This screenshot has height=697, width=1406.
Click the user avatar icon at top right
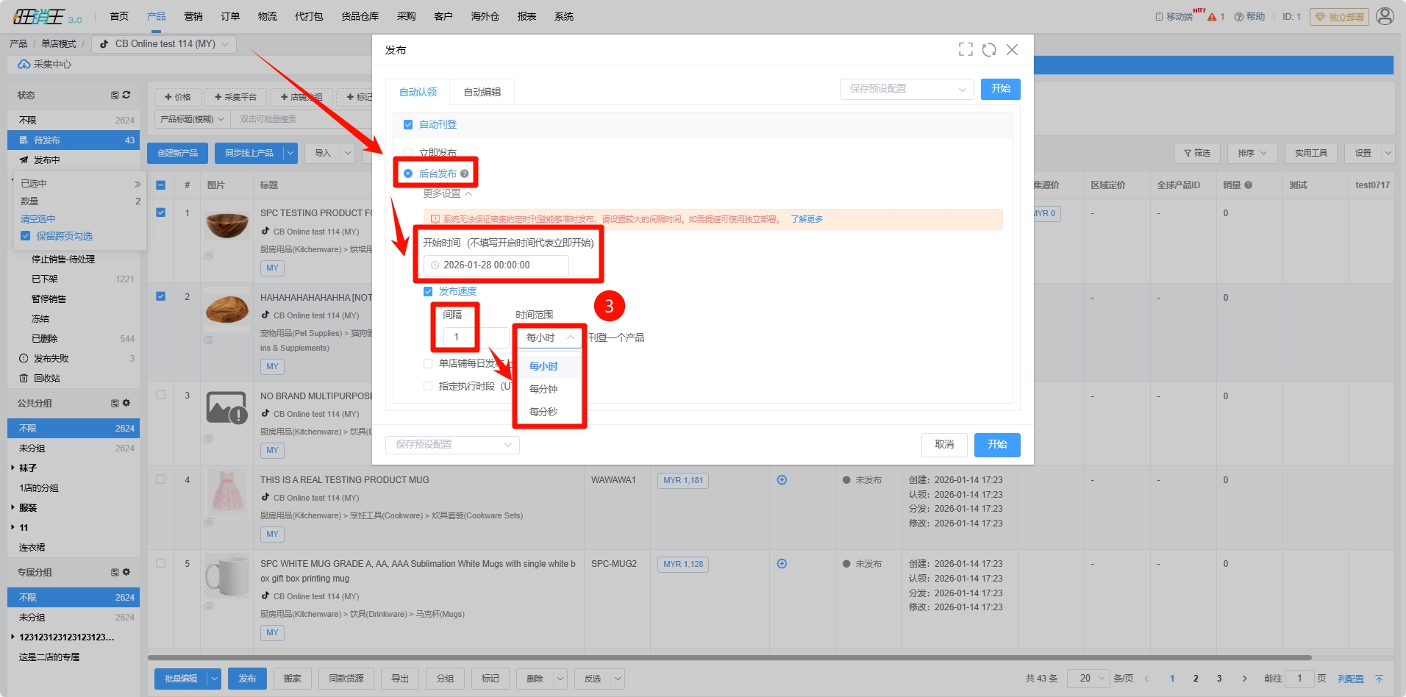pyautogui.click(x=1385, y=16)
